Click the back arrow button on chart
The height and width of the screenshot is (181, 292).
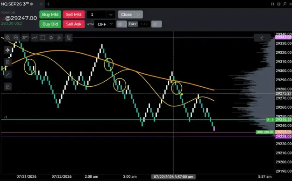click(262, 38)
